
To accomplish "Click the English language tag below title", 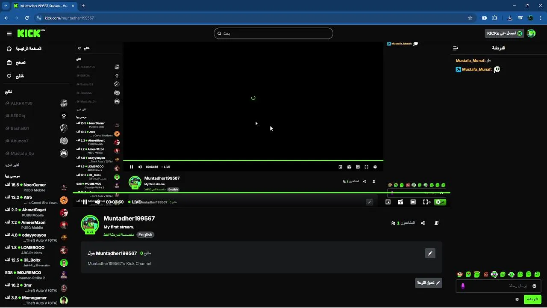I will [x=145, y=234].
